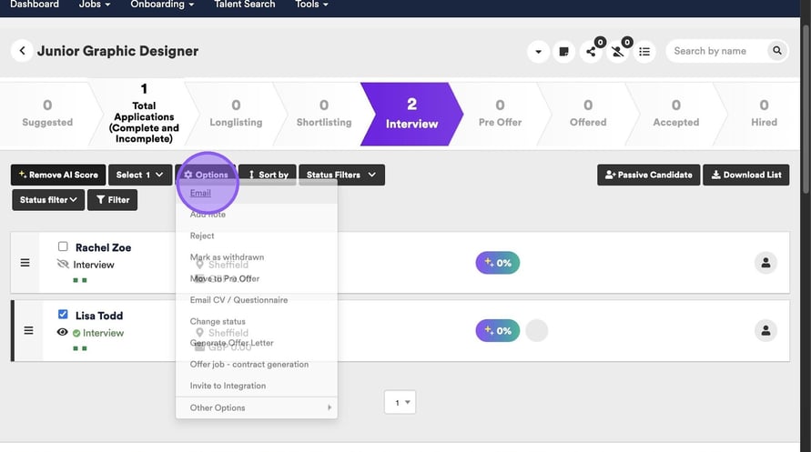Toggle the eye visibility icon for Lisa Todd

[x=63, y=333]
